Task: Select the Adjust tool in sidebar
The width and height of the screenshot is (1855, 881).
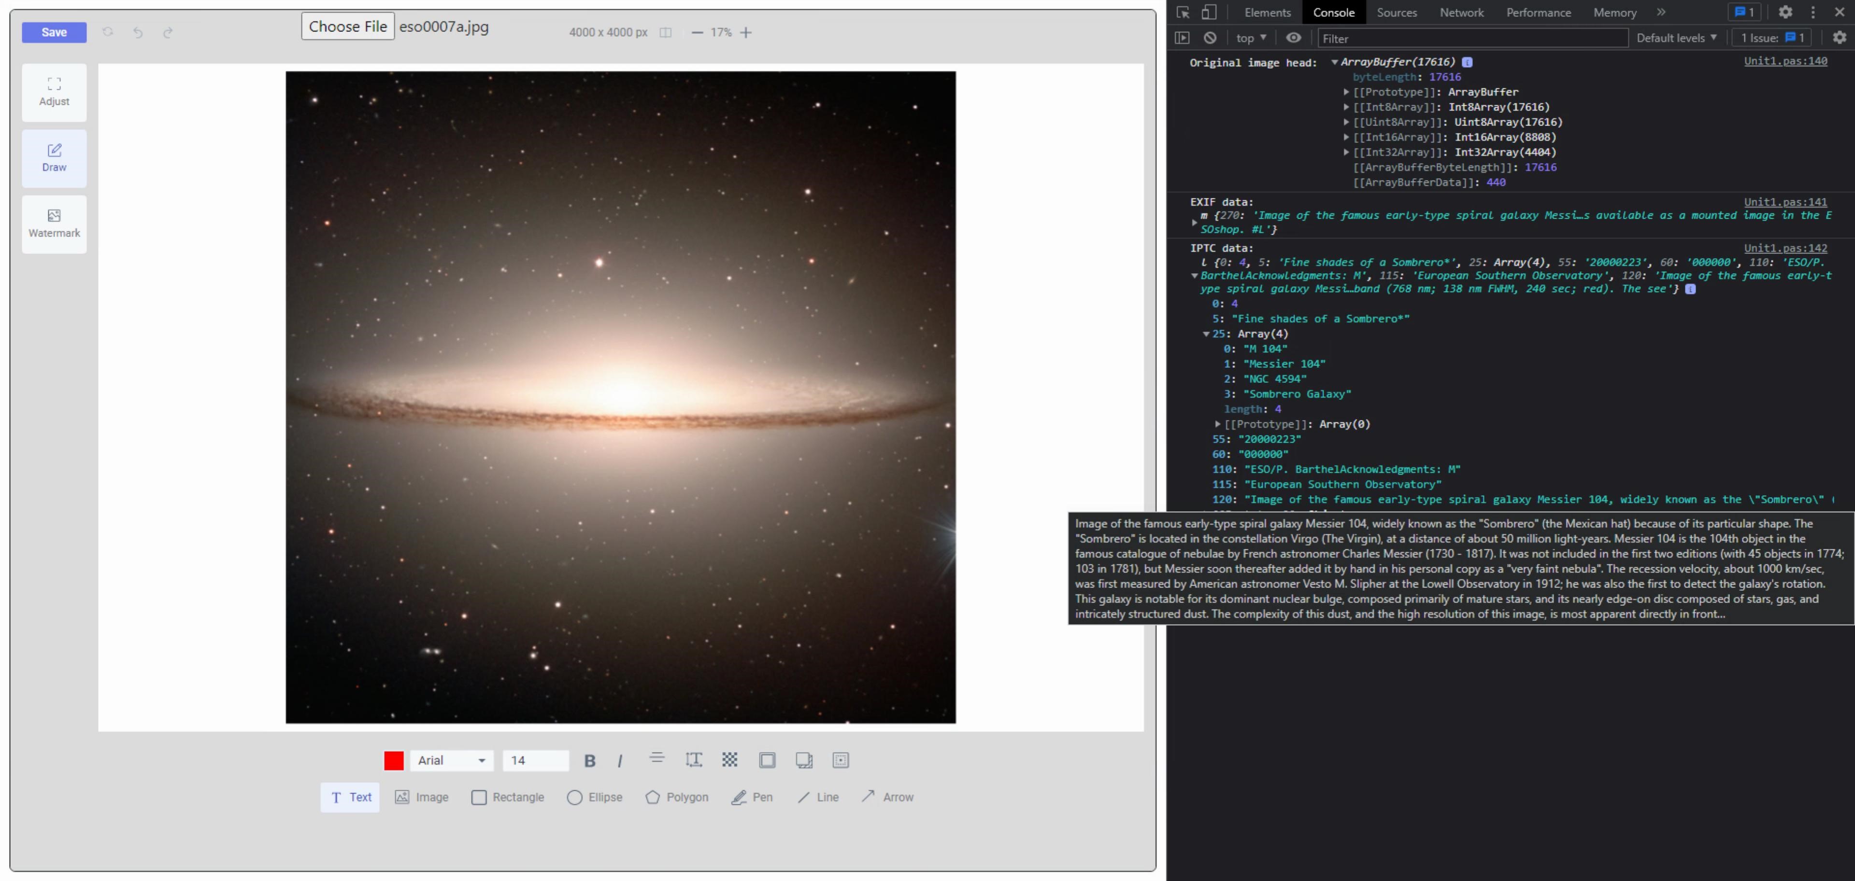Action: 54,92
